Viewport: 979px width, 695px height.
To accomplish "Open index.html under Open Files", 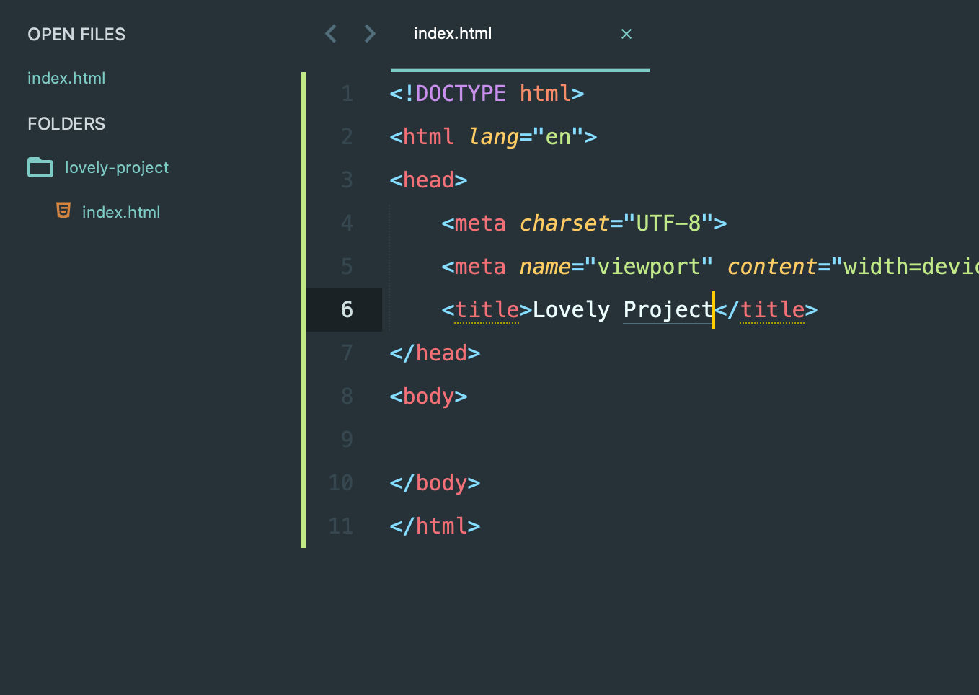I will (66, 78).
